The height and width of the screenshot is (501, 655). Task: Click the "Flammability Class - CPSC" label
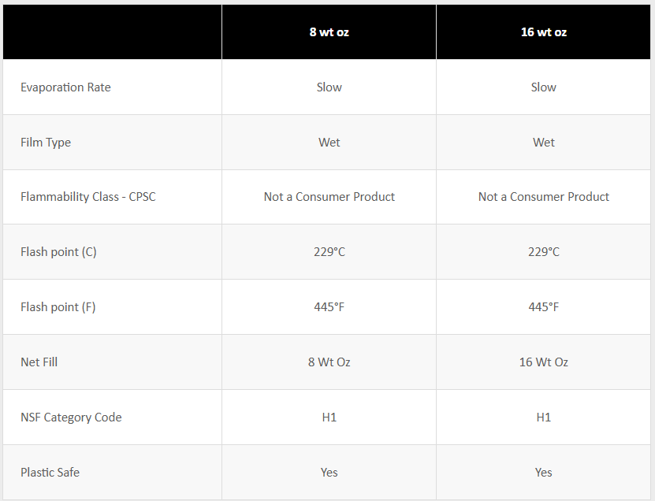[x=88, y=197]
